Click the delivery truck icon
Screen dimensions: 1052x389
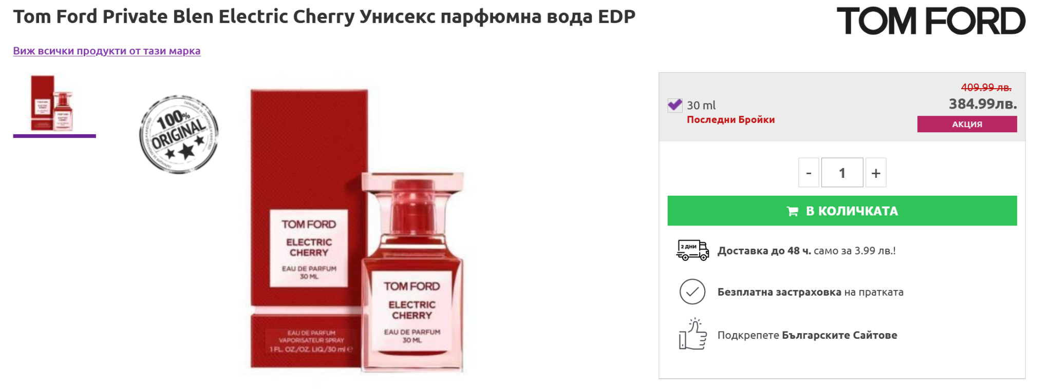click(x=692, y=250)
